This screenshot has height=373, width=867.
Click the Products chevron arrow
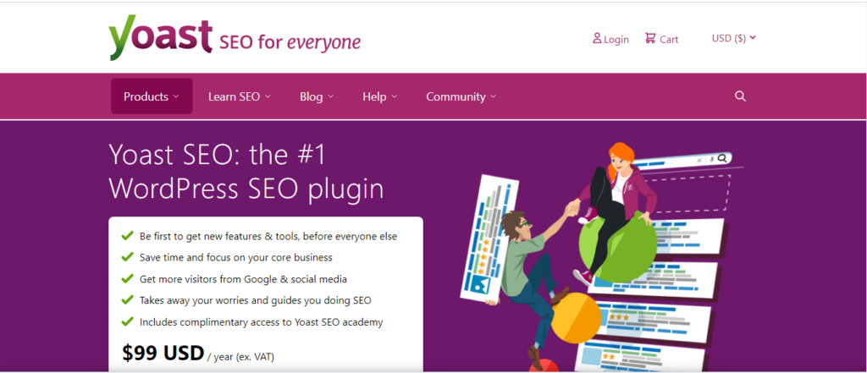click(176, 96)
